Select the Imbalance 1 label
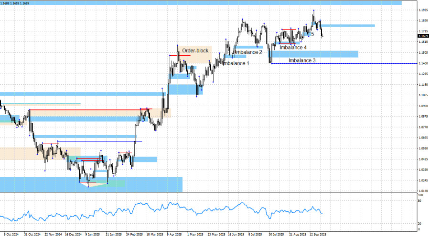The width and height of the screenshot is (430, 238). click(236, 63)
